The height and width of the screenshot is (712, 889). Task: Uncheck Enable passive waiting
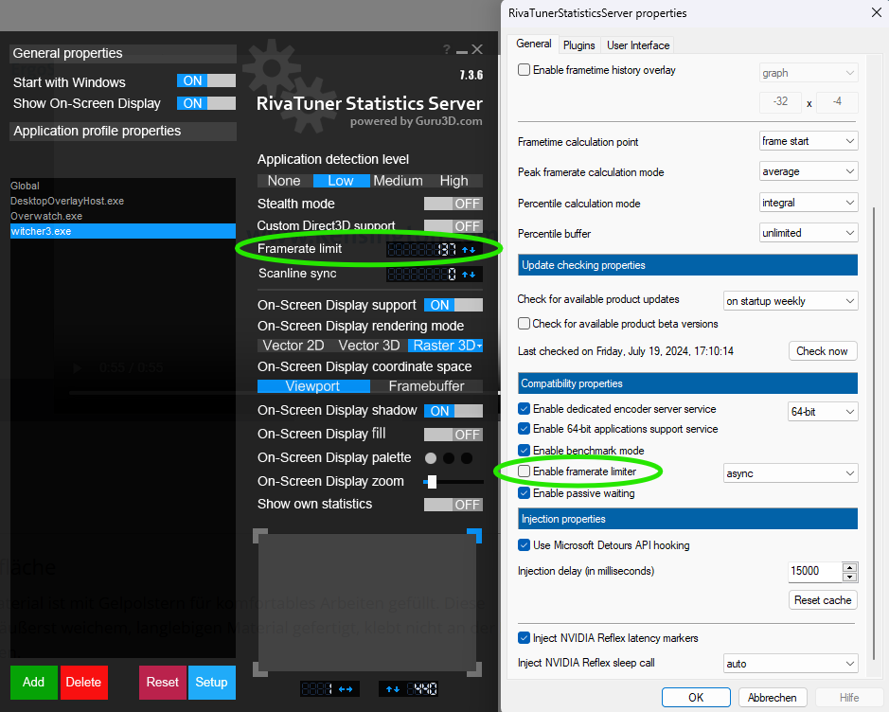coord(524,492)
